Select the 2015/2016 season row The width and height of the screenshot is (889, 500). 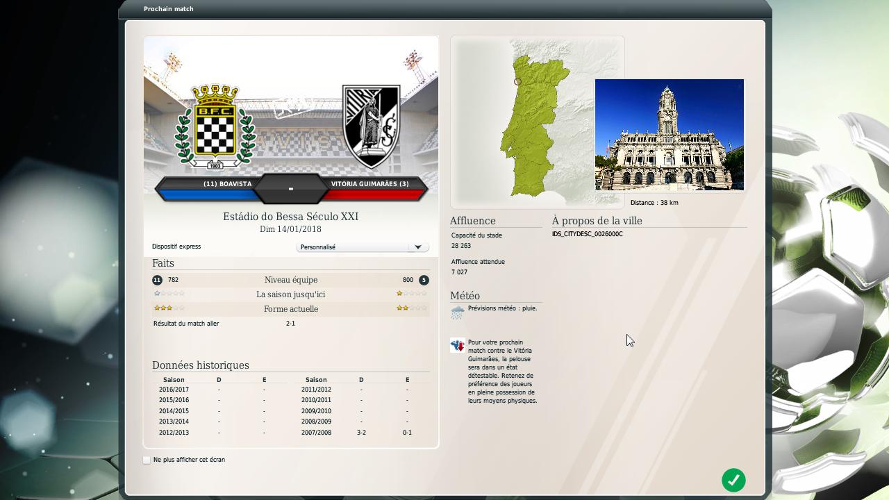coord(219,400)
